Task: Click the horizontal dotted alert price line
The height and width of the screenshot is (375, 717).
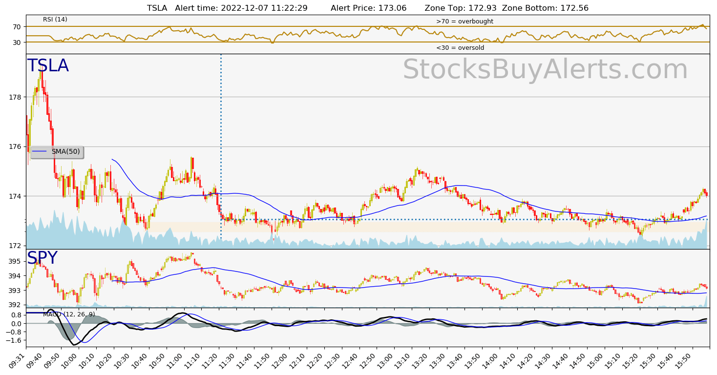Action: pyautogui.click(x=464, y=219)
